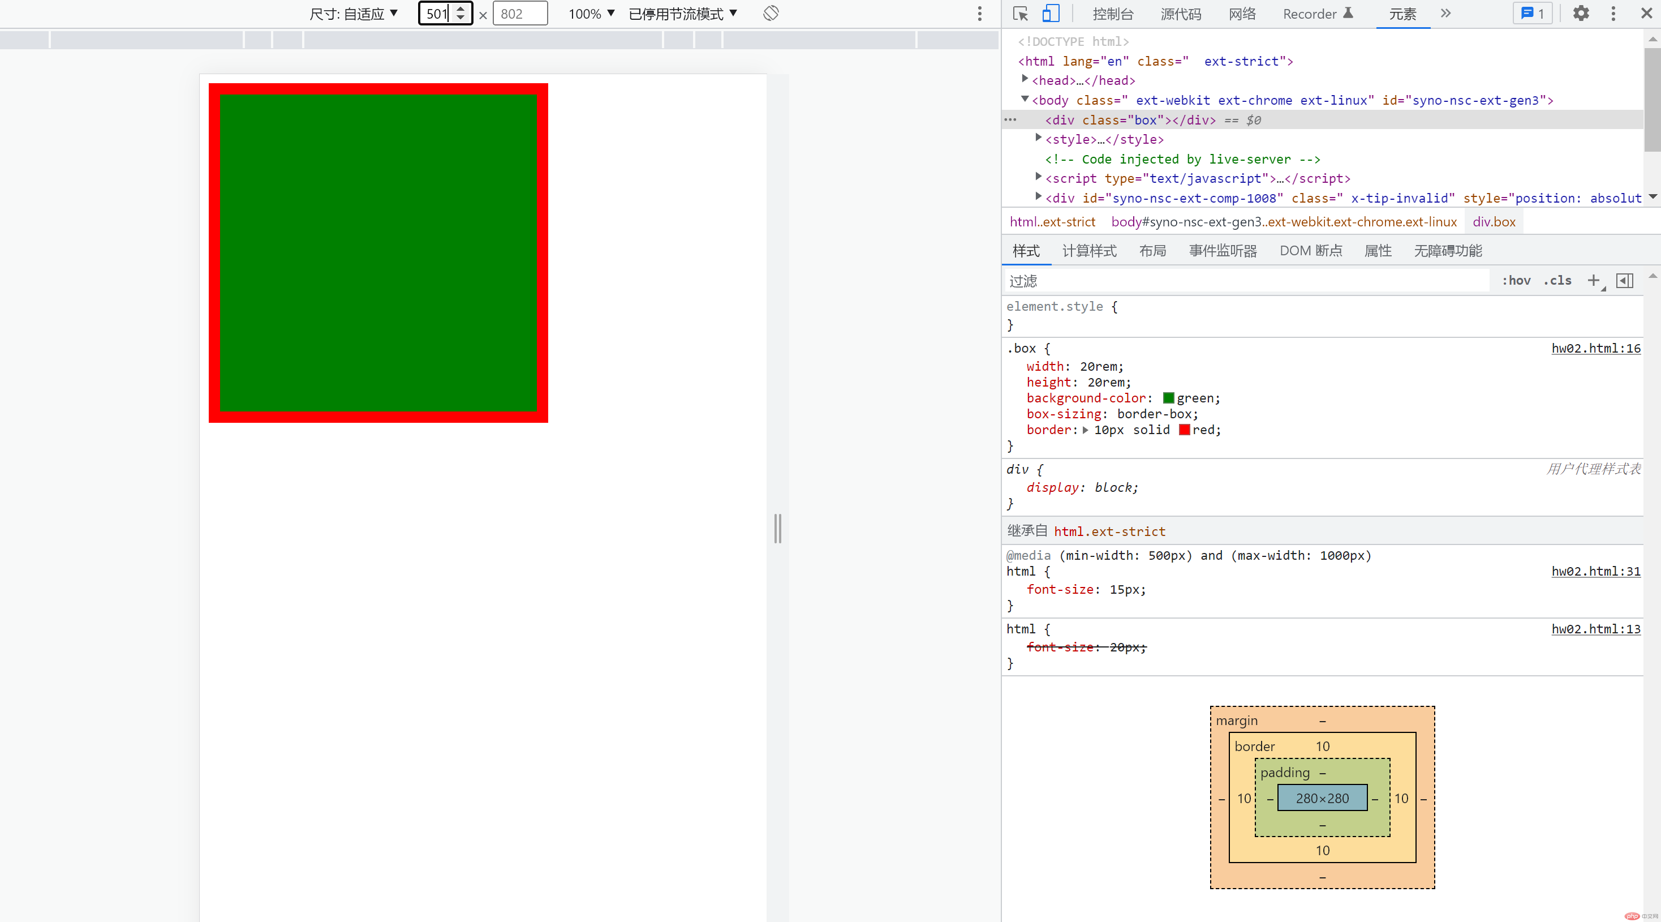Select the 元素 tab
1661x922 pixels.
[1402, 14]
